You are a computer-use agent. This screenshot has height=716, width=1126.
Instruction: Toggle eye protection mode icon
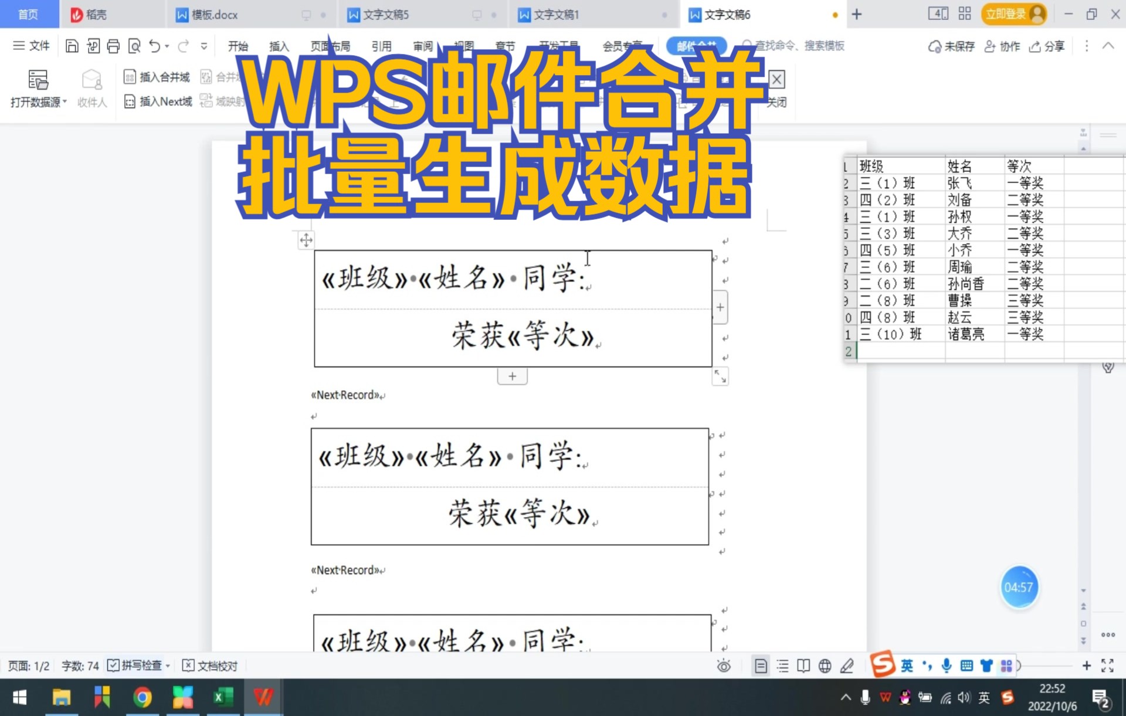[724, 666]
